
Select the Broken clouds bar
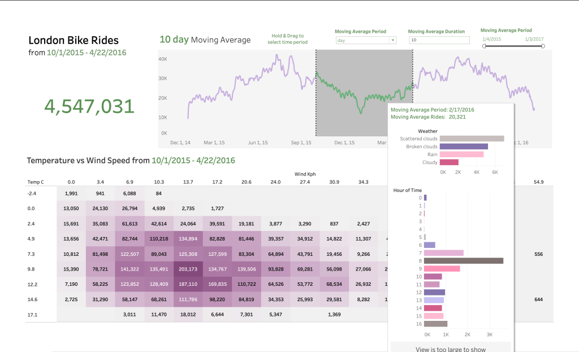pos(463,147)
